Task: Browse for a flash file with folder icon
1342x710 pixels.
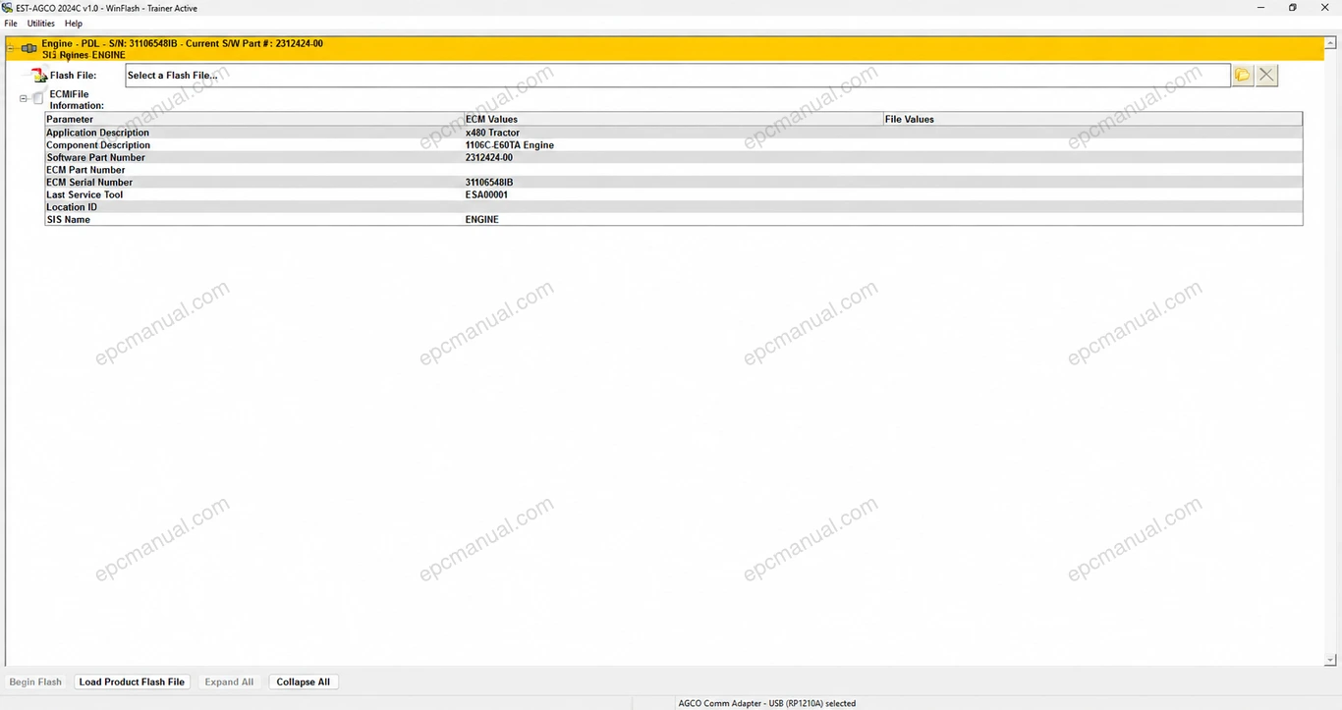Action: [1243, 75]
